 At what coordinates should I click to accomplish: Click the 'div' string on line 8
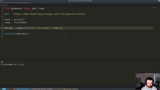coord(33,28)
